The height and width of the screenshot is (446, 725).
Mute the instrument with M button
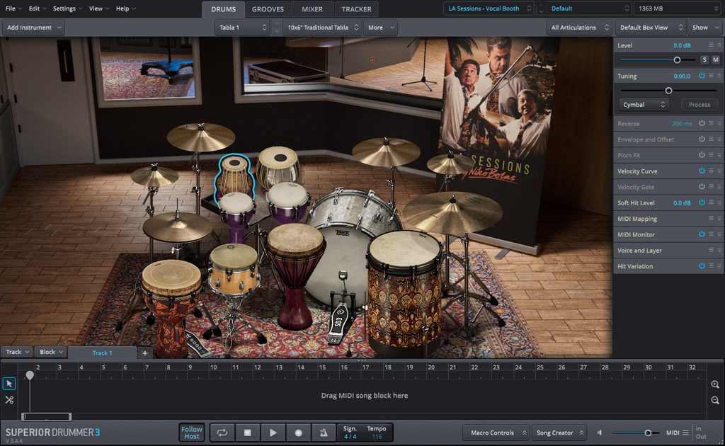[x=715, y=59]
